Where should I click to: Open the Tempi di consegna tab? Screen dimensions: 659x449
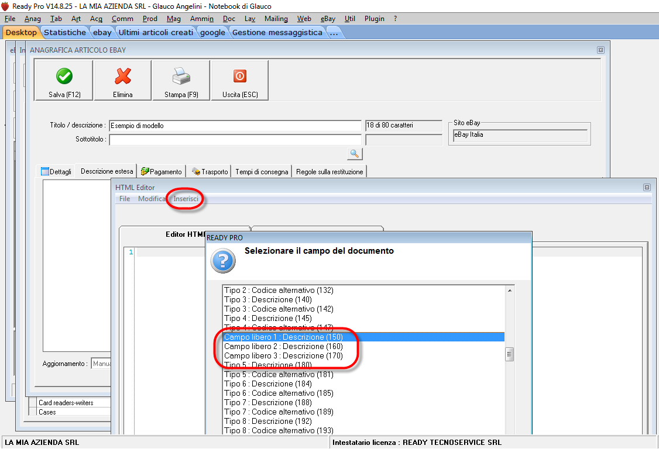point(262,171)
